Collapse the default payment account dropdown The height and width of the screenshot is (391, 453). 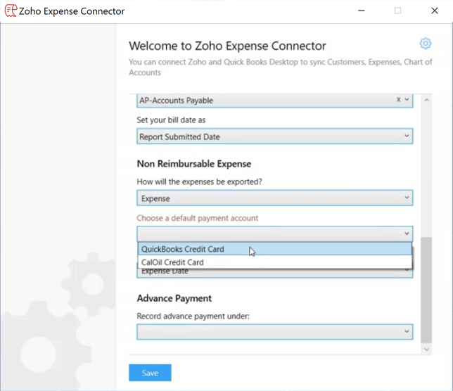(407, 233)
